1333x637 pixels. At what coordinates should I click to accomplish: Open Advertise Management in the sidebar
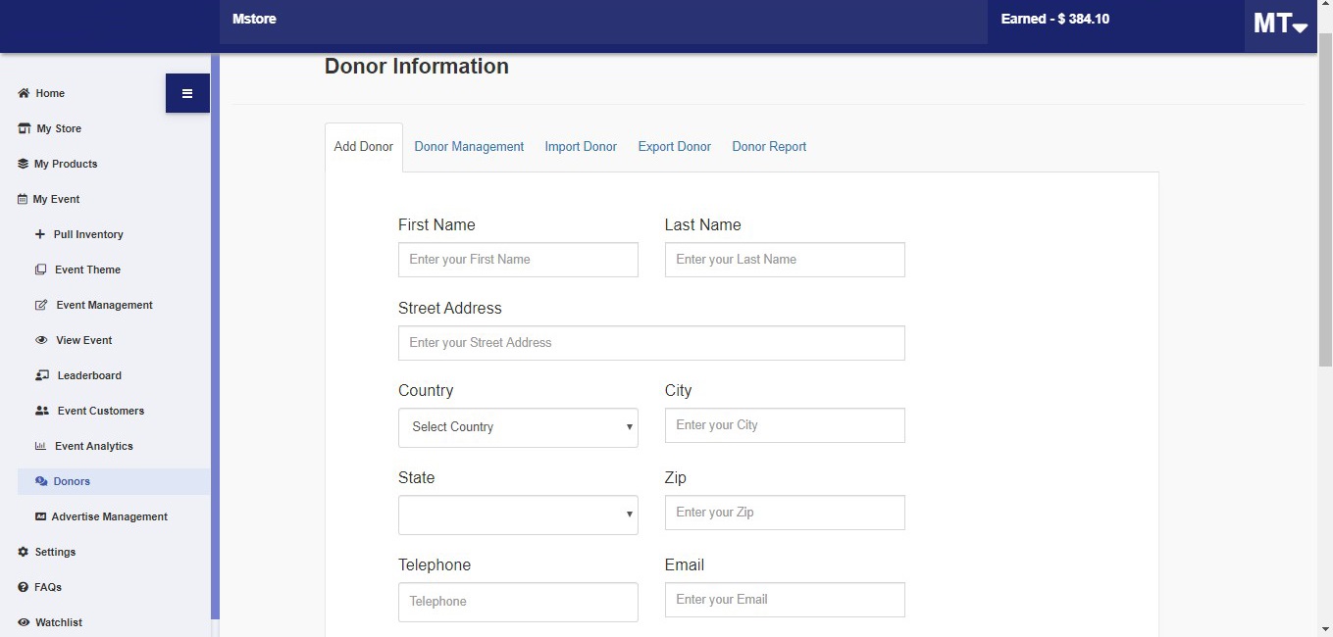tap(109, 516)
